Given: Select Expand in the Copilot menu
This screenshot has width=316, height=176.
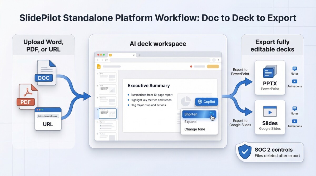Looking at the screenshot, I should [x=190, y=122].
